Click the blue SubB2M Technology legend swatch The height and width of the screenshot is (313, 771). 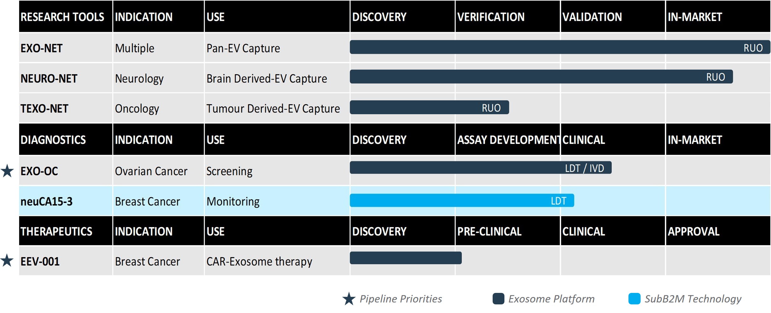pos(634,299)
